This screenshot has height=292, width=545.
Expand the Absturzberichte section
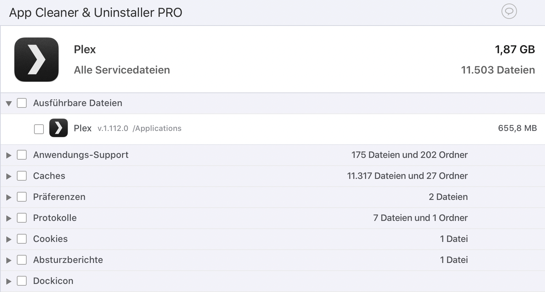tap(9, 260)
